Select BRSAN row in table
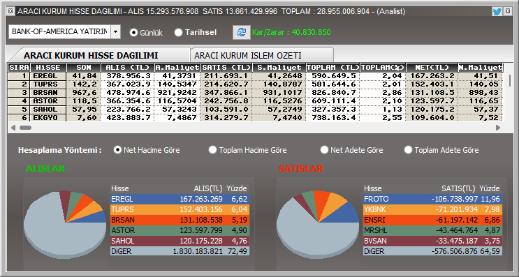Image resolution: width=519 pixels, height=277 pixels. click(x=255, y=93)
